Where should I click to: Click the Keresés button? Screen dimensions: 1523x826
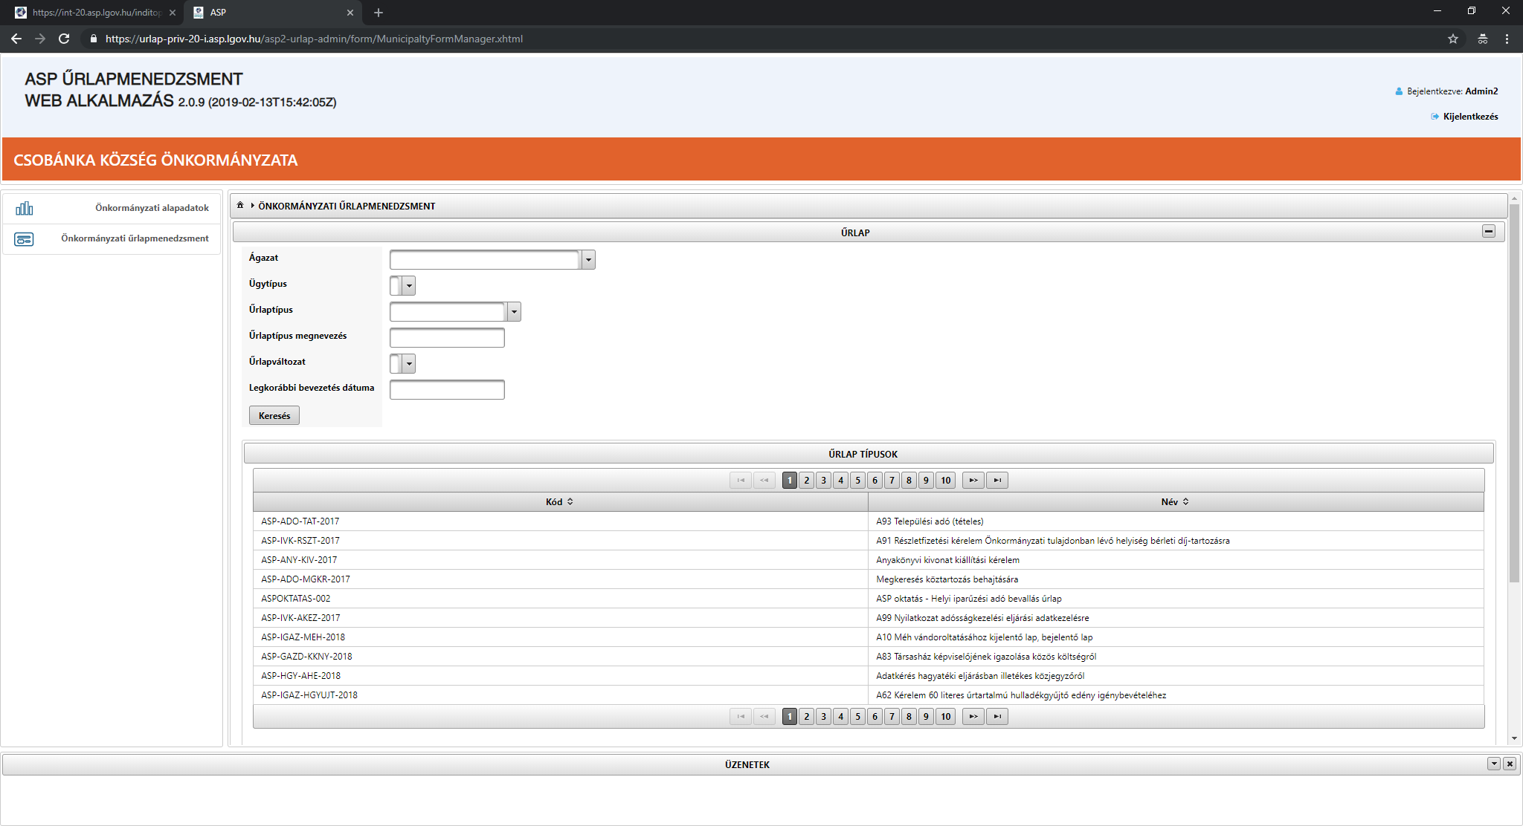point(274,415)
